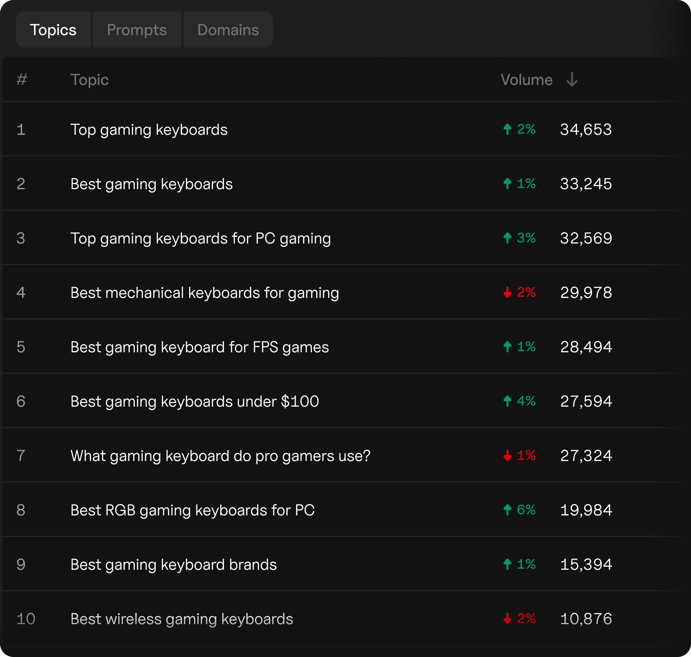Click red down arrow on wireless keyboards row
The image size is (691, 657).
507,619
